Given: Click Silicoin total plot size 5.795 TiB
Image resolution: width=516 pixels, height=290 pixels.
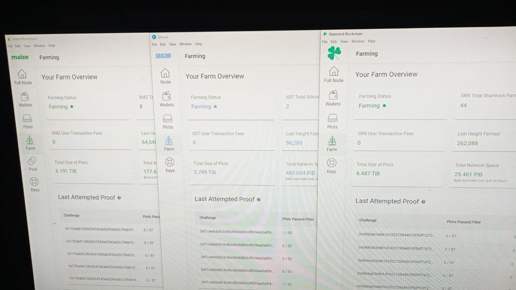Looking at the screenshot, I should point(205,172).
